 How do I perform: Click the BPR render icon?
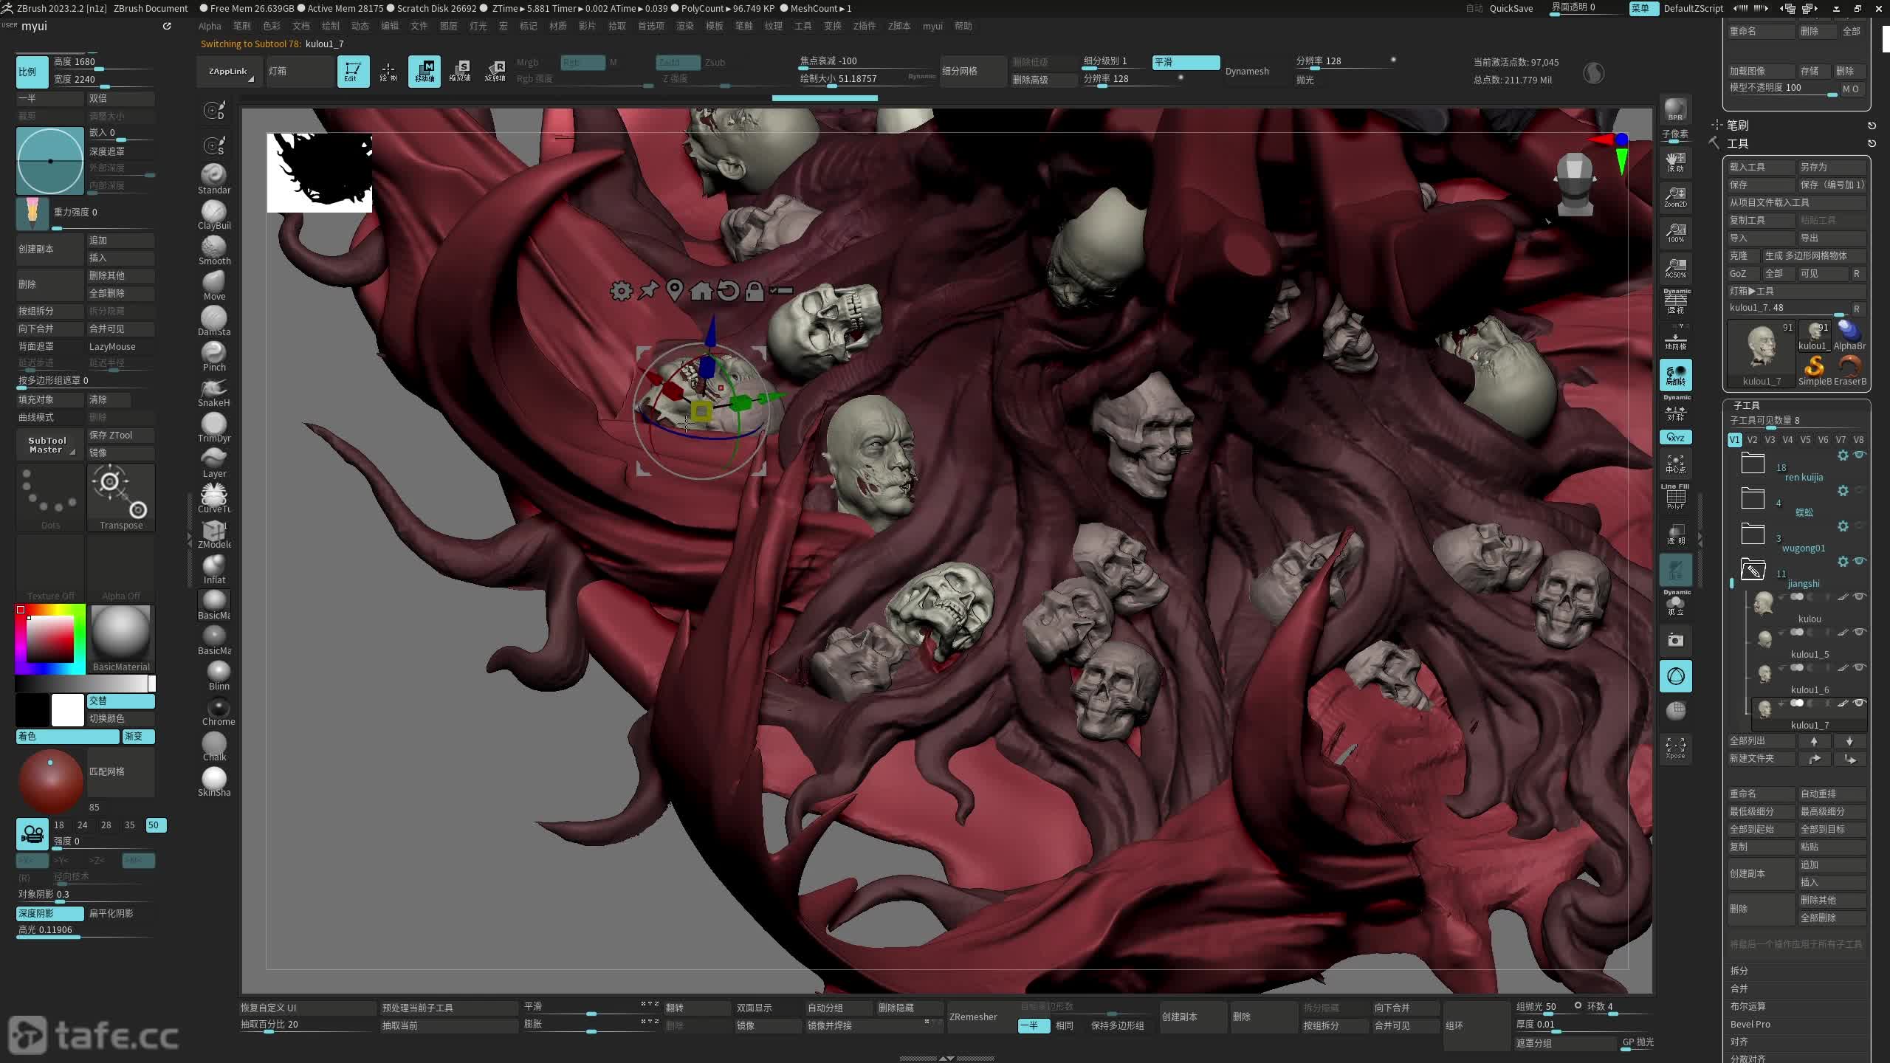click(x=1675, y=110)
